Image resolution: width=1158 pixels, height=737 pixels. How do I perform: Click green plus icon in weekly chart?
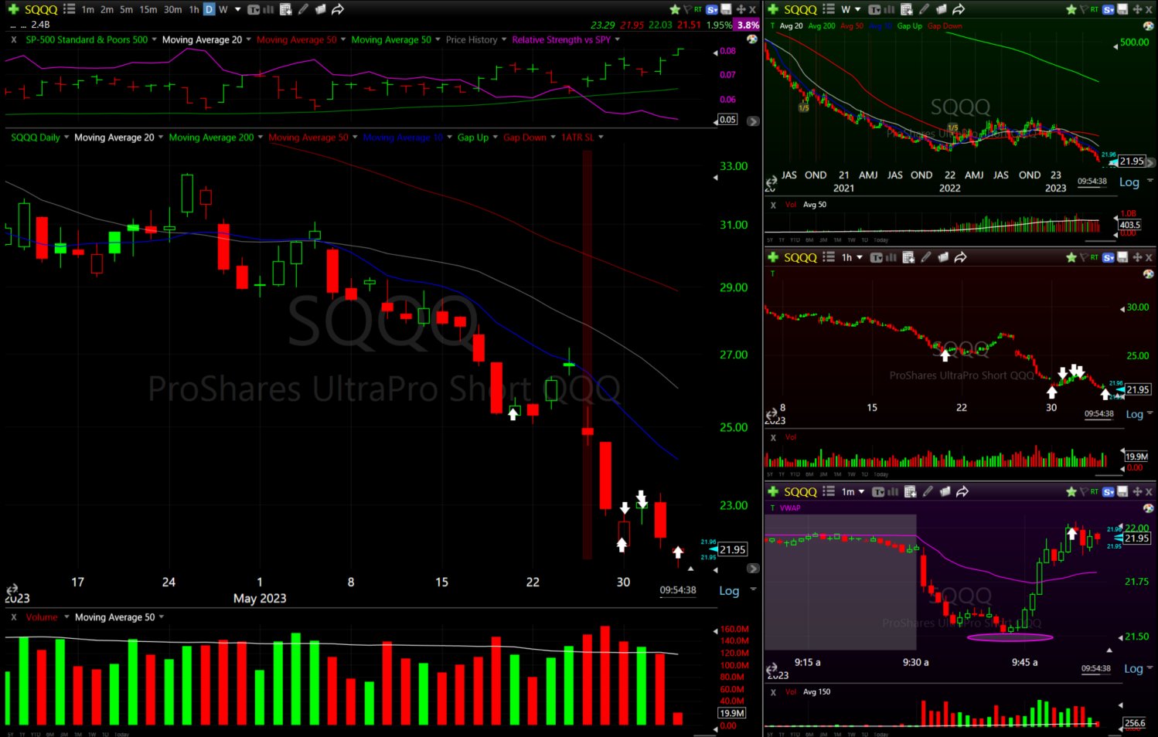point(772,9)
